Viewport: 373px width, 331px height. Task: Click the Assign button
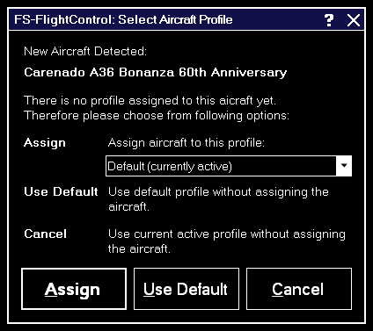pyautogui.click(x=74, y=289)
